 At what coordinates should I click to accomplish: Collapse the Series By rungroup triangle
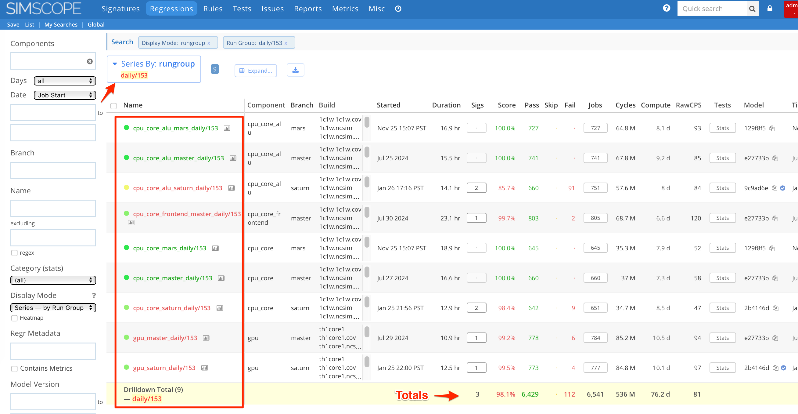tap(115, 64)
